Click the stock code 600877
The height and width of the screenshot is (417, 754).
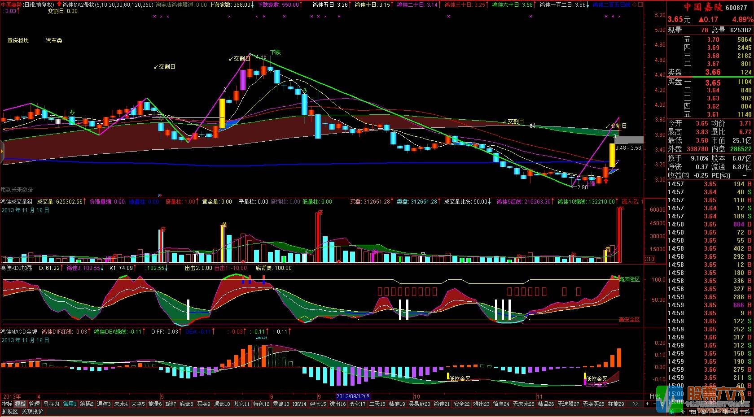736,7
